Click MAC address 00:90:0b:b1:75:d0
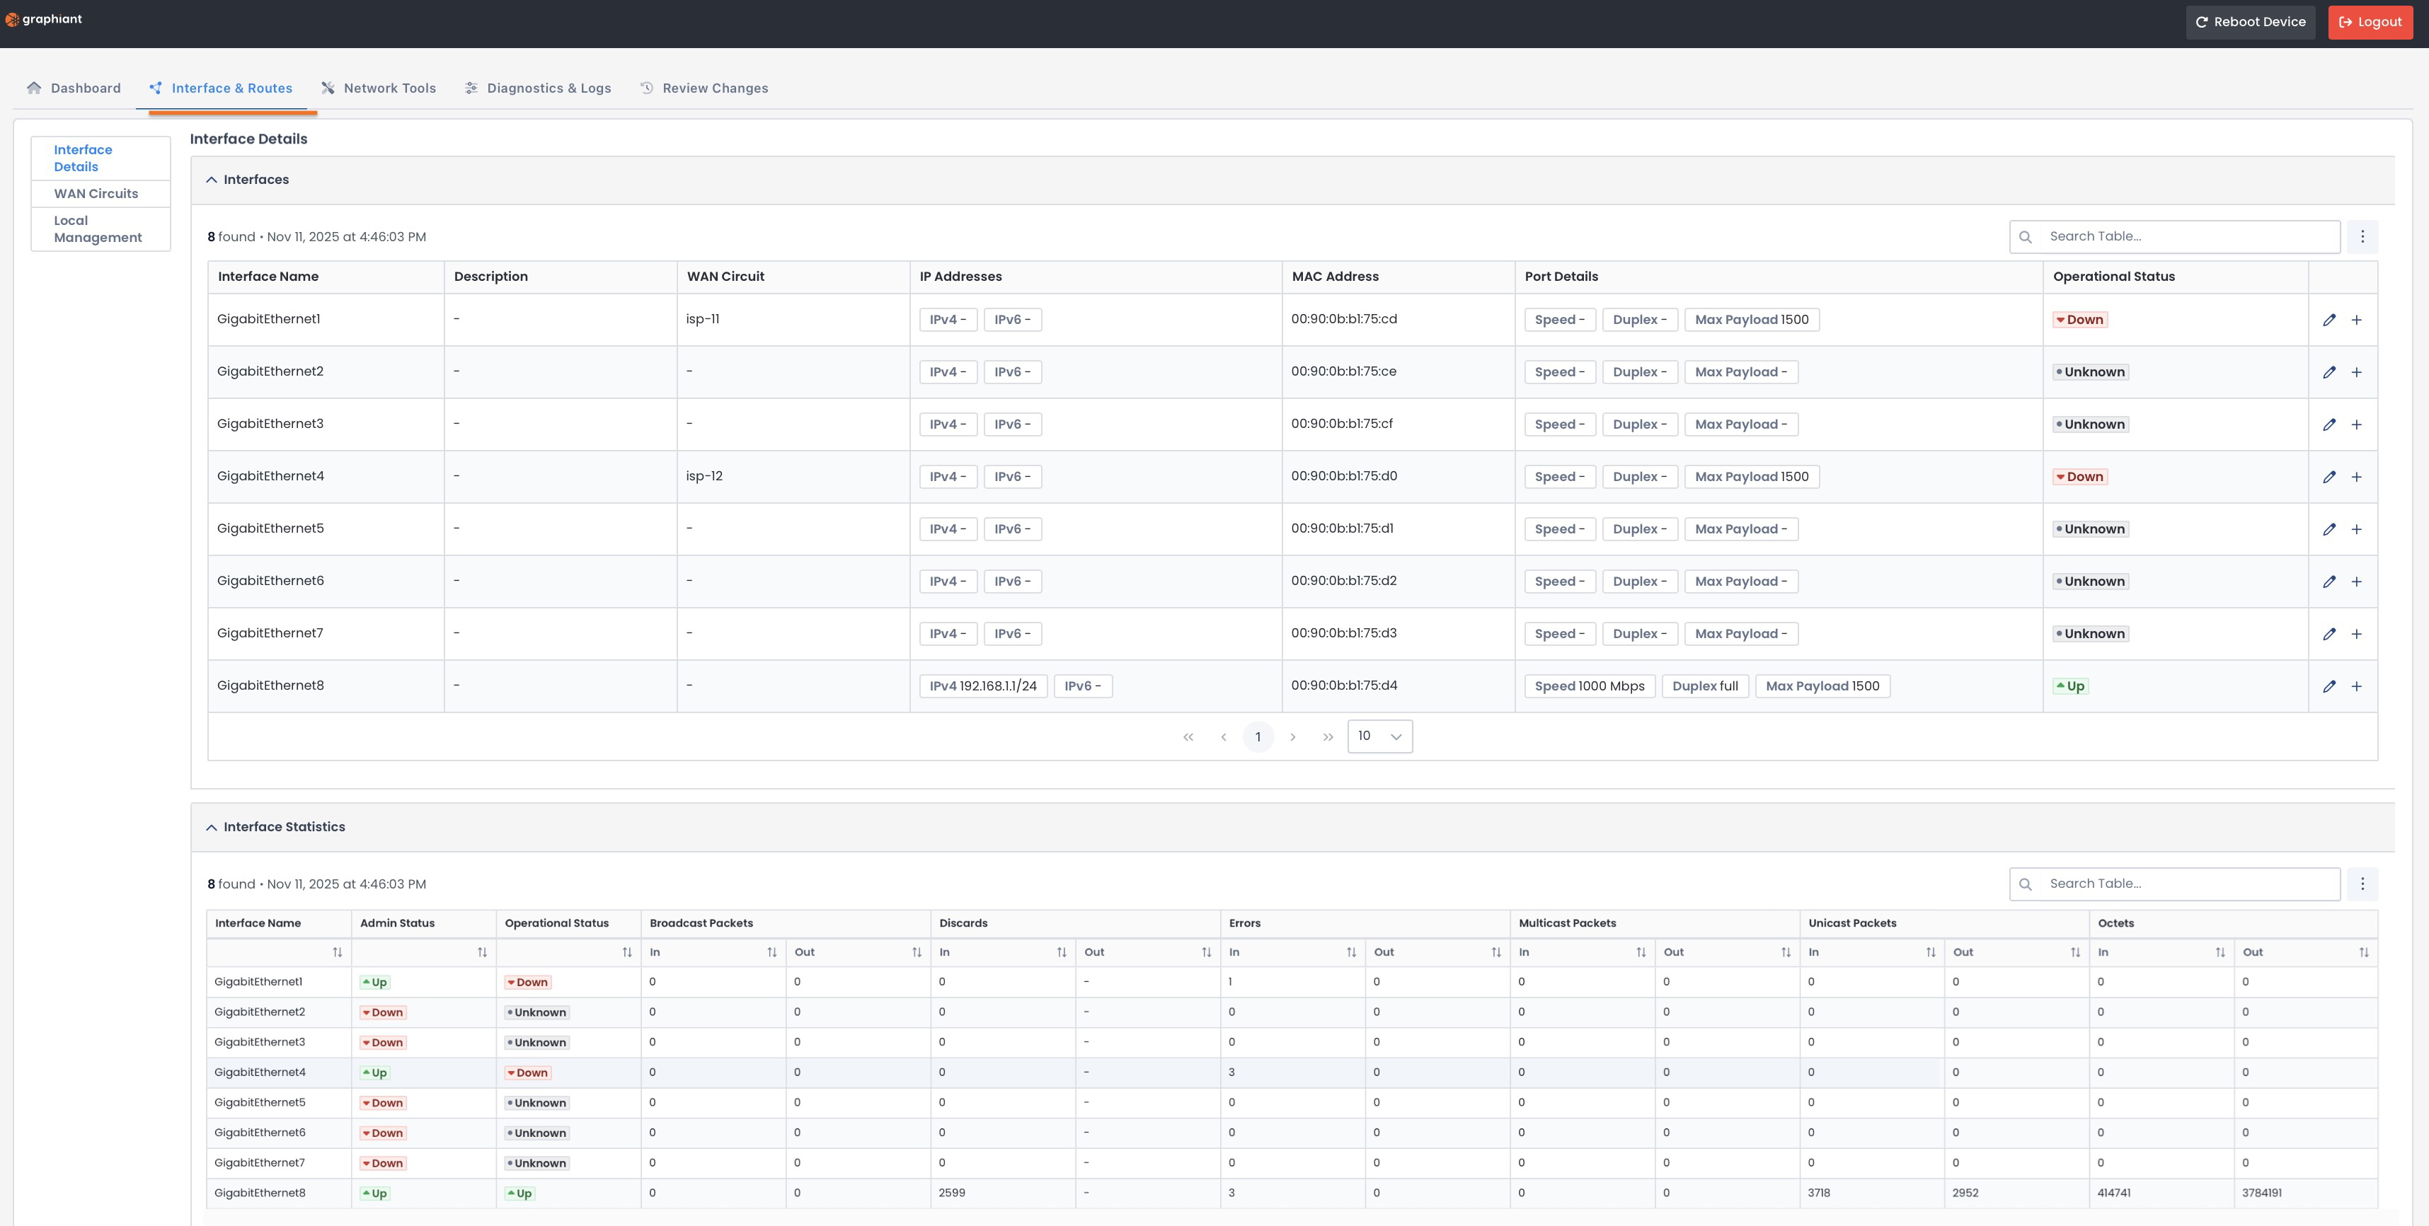The height and width of the screenshot is (1226, 2429). [x=1344, y=476]
